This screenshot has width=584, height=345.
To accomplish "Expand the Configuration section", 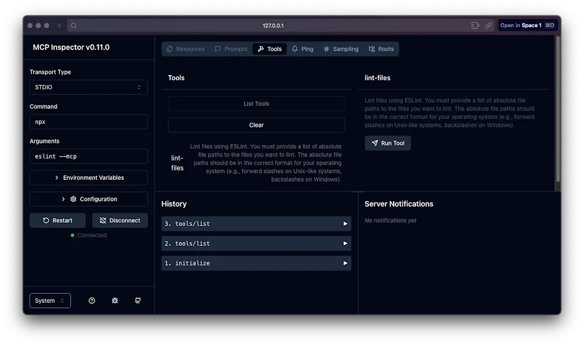I will (88, 199).
